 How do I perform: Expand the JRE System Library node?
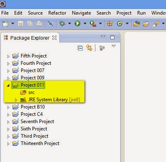16,100
